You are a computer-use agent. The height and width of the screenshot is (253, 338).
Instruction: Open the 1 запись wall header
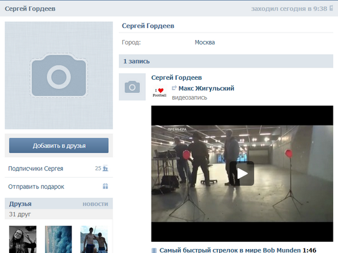tap(136, 61)
